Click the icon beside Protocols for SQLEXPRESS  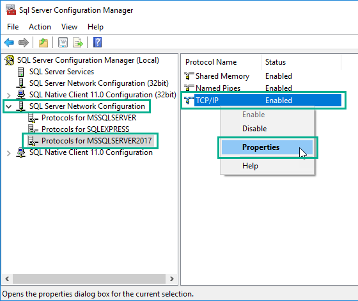pos(33,129)
